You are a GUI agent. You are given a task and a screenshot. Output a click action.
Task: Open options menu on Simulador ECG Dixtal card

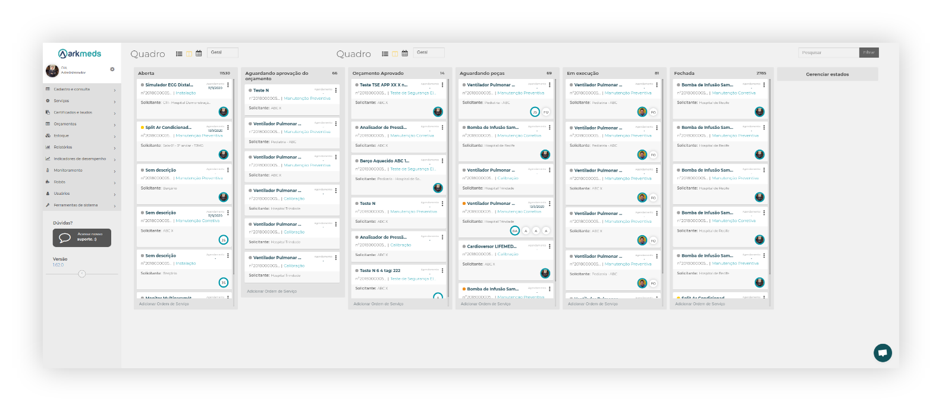228,85
